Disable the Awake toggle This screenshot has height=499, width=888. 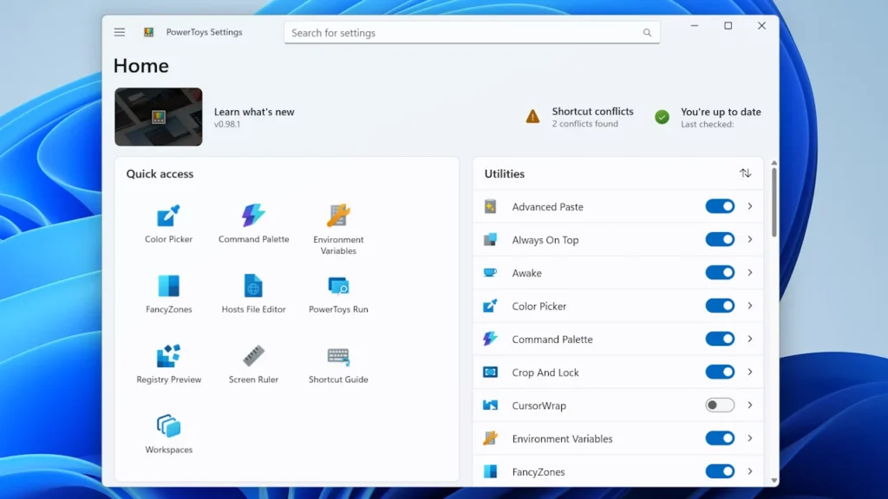point(720,273)
